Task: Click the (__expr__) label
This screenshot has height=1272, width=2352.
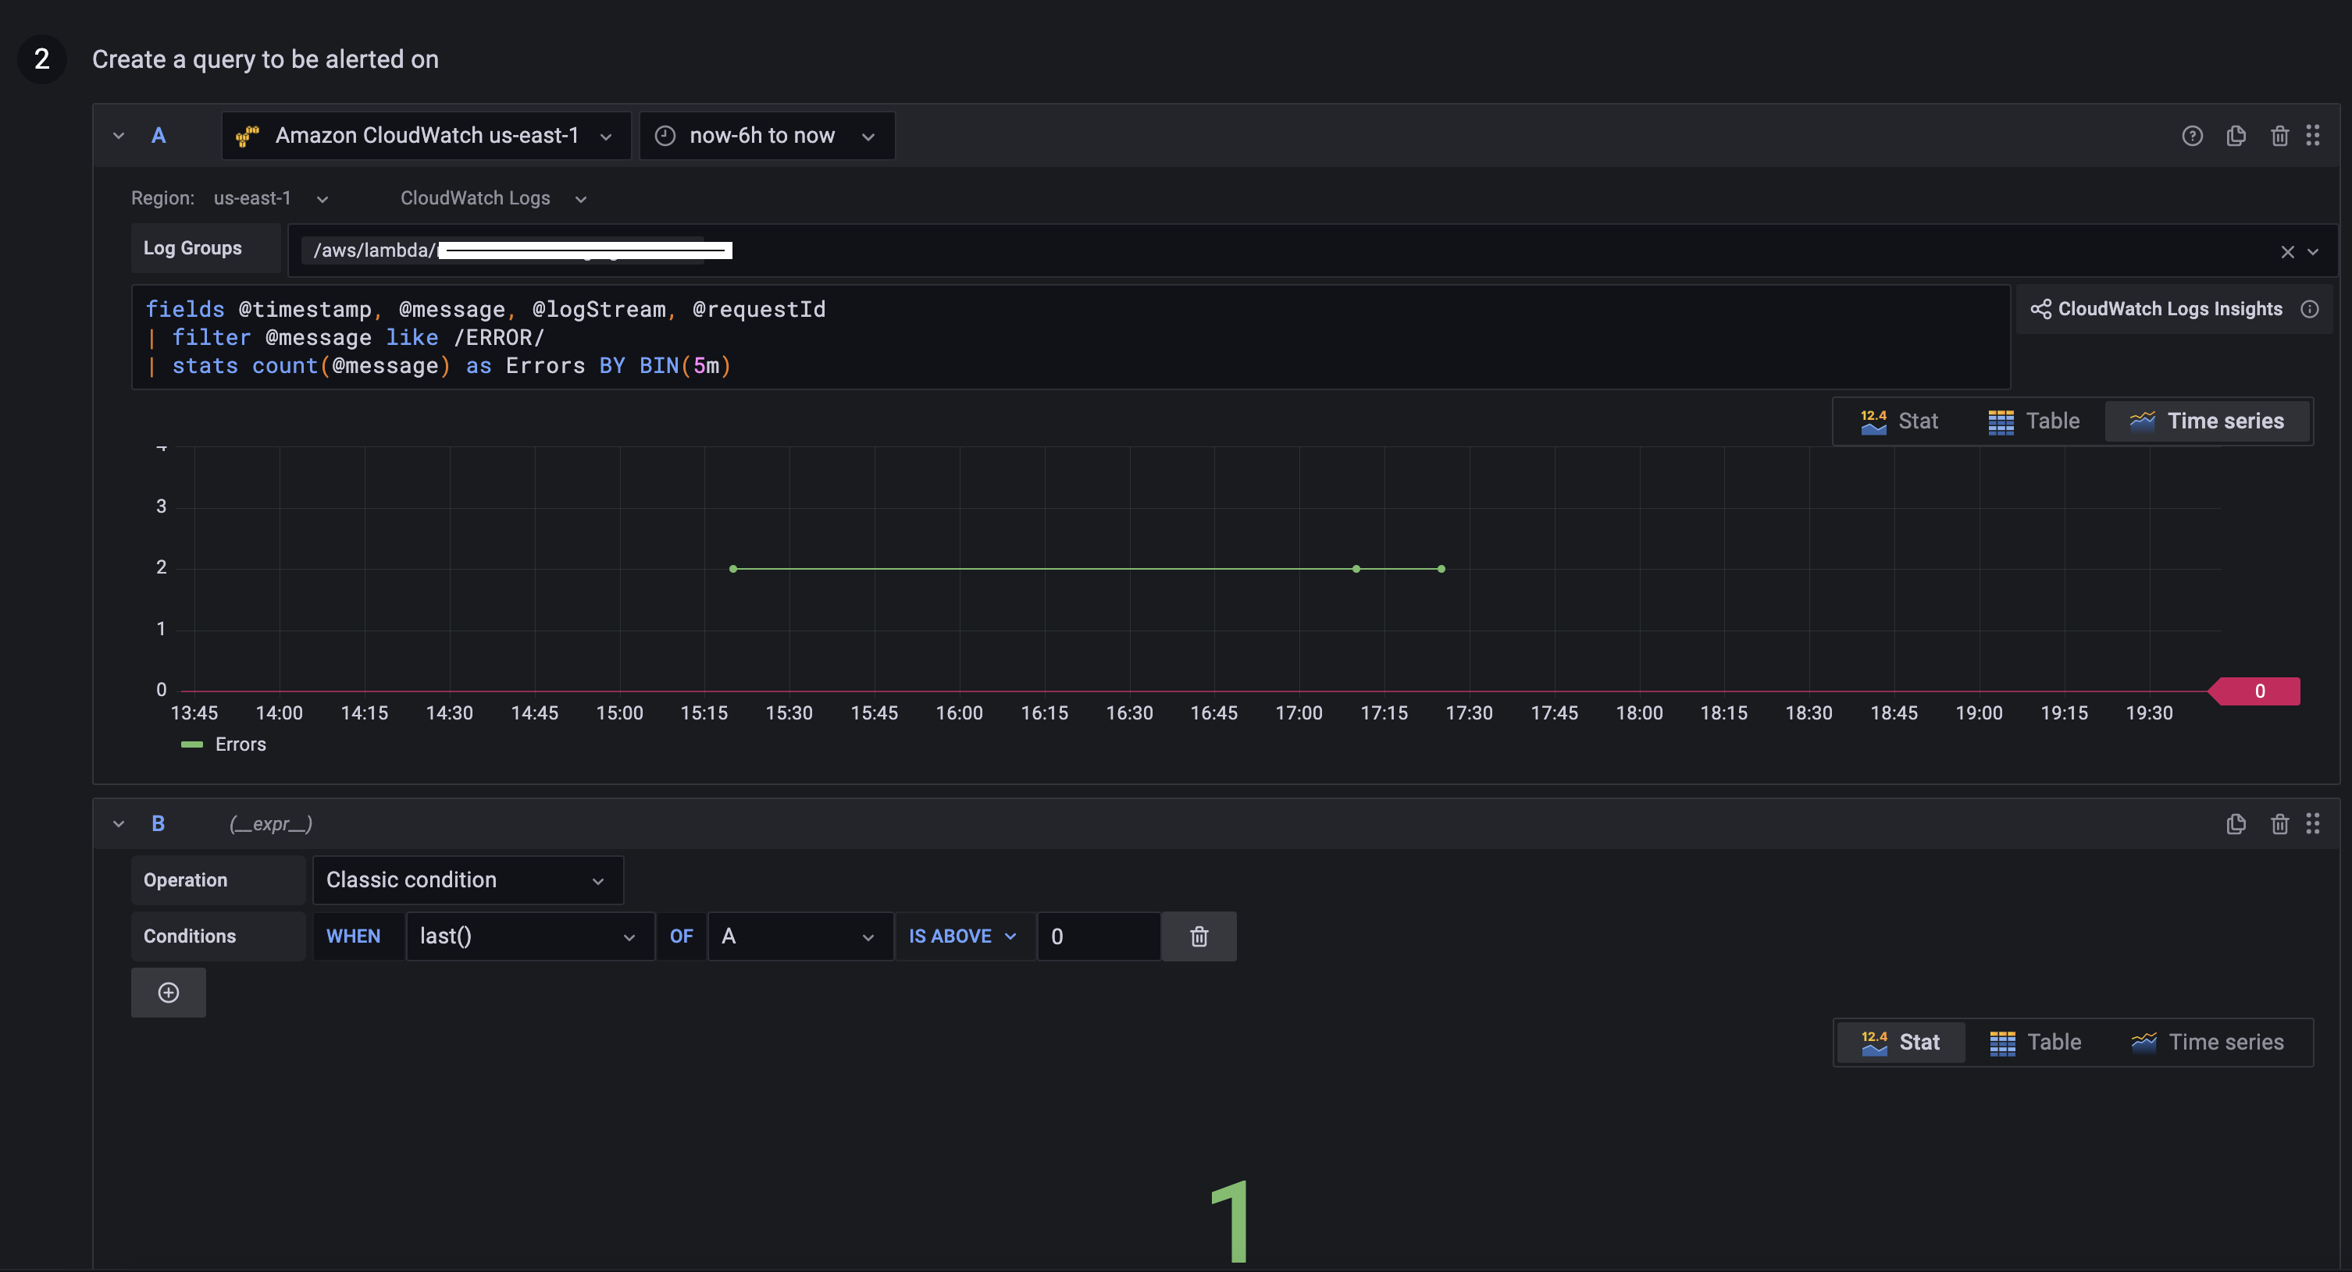Action: (x=271, y=824)
